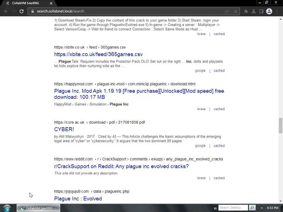Open Plague Inc. Mod Apk result

coord(139,94)
